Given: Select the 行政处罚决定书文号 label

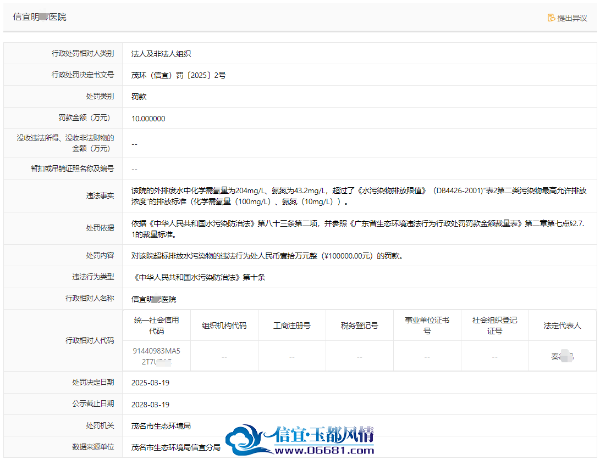Looking at the screenshot, I should click(82, 75).
